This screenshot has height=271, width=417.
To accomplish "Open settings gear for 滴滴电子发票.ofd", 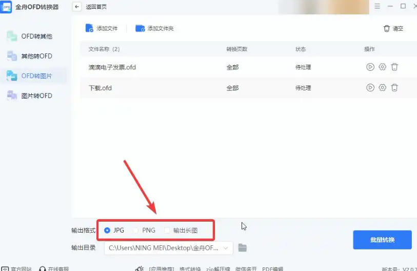I will tap(383, 67).
